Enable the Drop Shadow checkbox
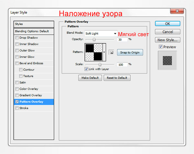Viewport: 194px width, 154px height. click(17, 37)
